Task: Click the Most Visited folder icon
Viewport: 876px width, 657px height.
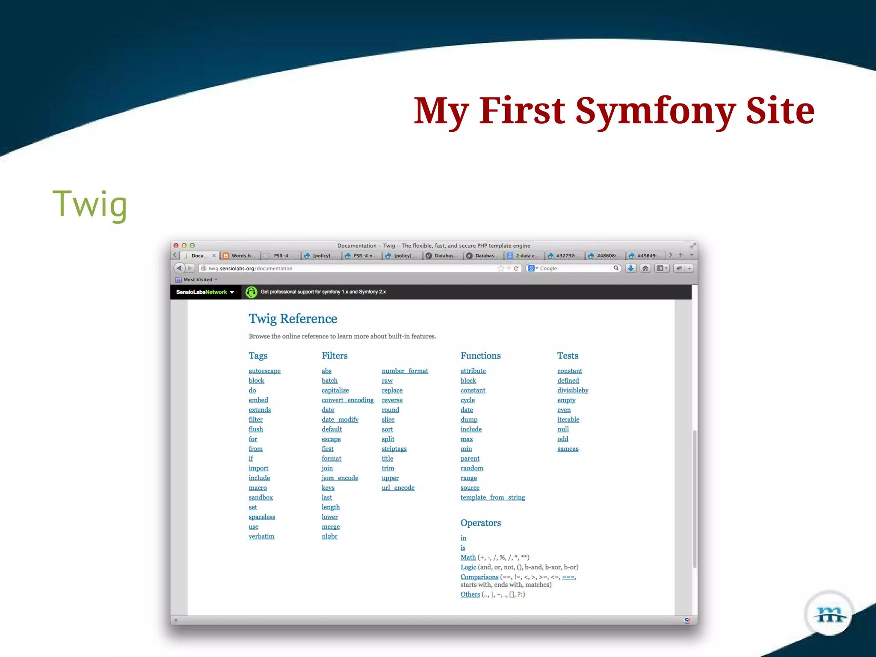Action: coord(178,280)
